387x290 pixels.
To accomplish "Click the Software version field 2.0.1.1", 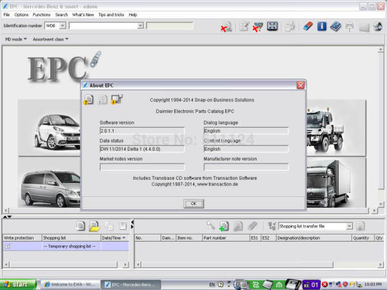I will [142, 131].
